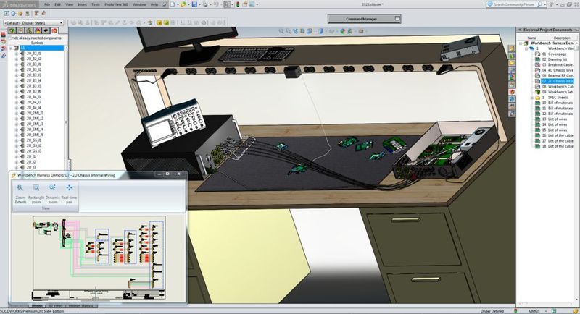Viewport: 580px width, 314px height.
Task: Collapse the Workbench Harness Demo project node
Action: pos(521,43)
